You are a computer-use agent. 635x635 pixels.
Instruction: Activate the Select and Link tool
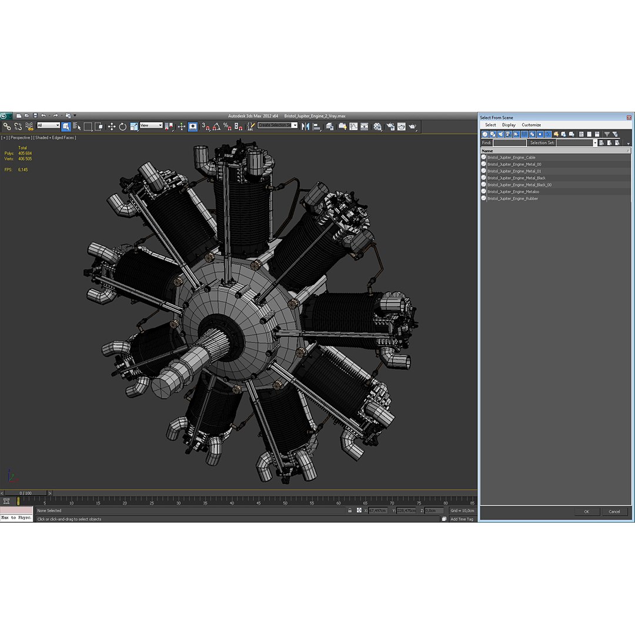tap(7, 126)
